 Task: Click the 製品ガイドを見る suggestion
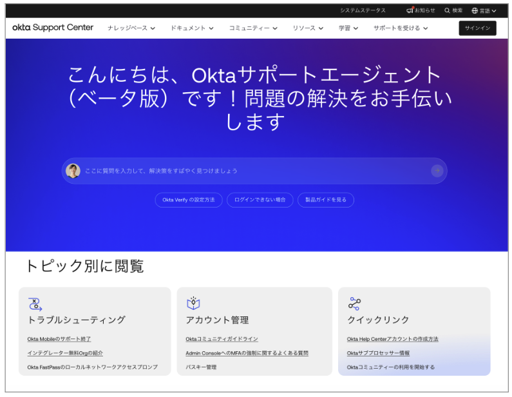325,200
